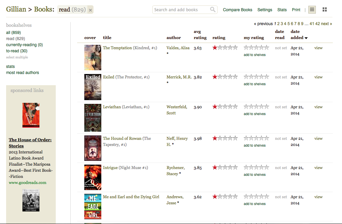Image resolution: width=342 pixels, height=224 pixels.
Task: Set my rating stars for The Temptation
Action: pos(256,48)
